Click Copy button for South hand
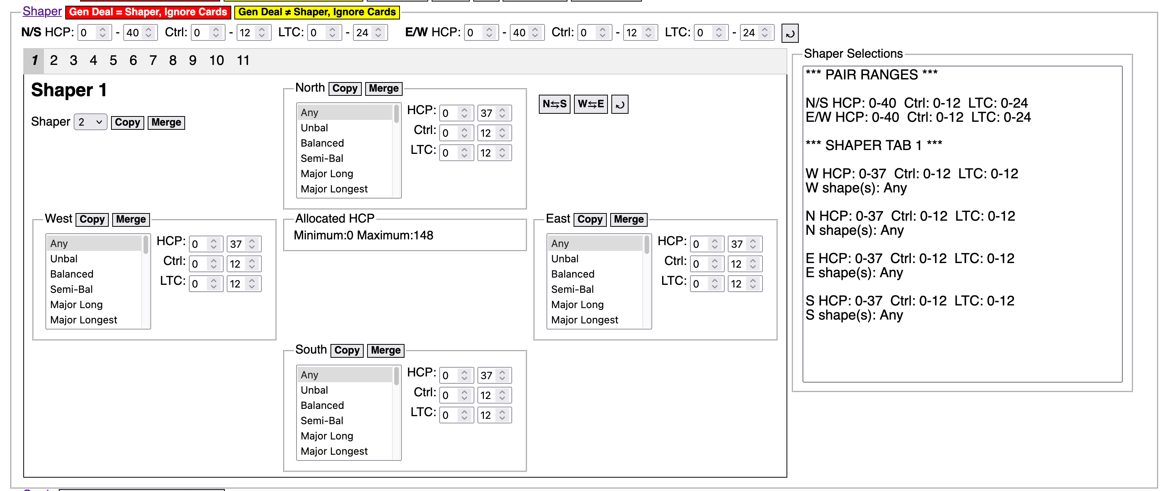 [x=347, y=350]
